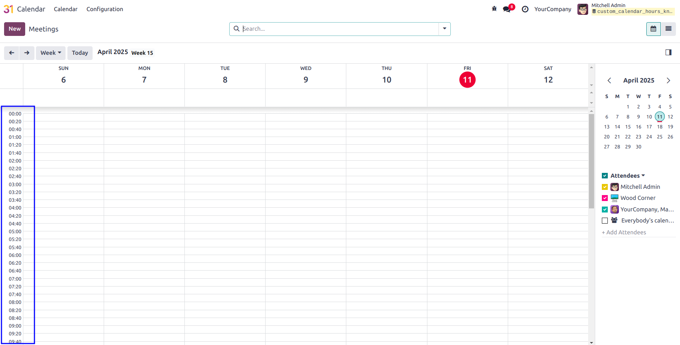680x345 pixels.
Task: Open the Calendar menu item
Action: tap(66, 9)
